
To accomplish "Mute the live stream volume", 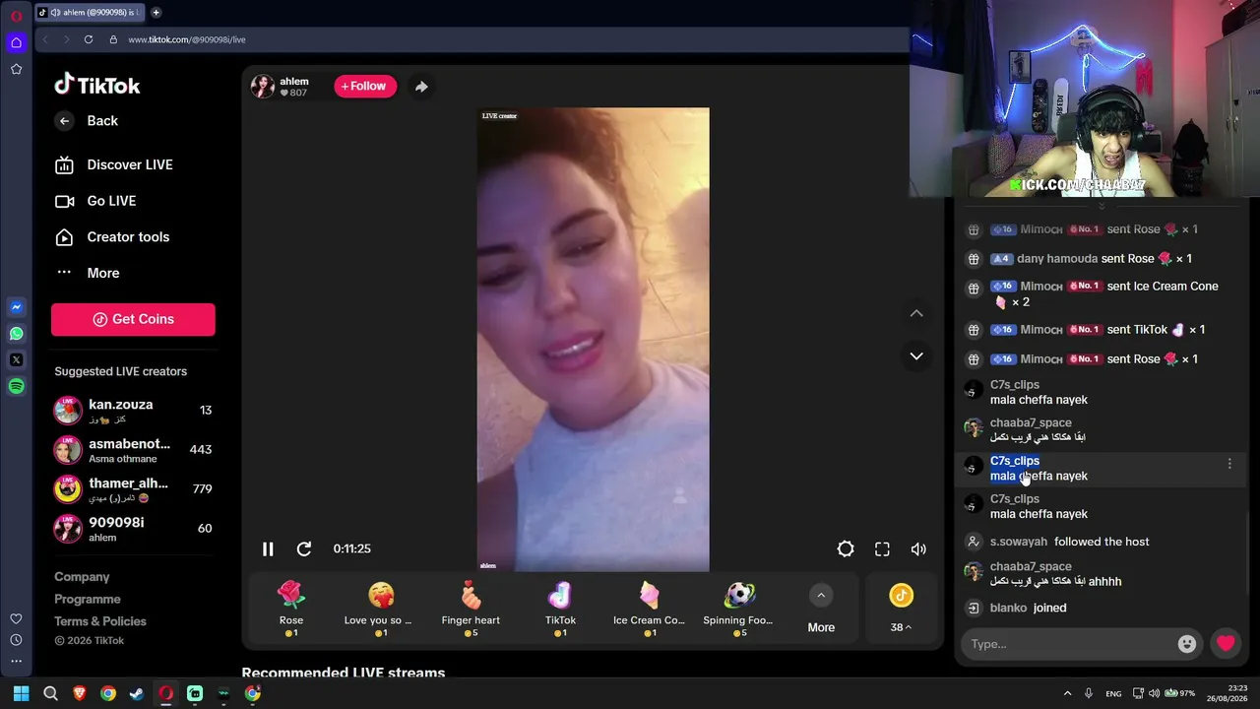I will (x=918, y=548).
